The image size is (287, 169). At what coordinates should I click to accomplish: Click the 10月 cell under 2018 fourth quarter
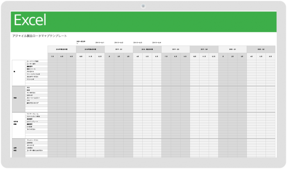pos(81,56)
